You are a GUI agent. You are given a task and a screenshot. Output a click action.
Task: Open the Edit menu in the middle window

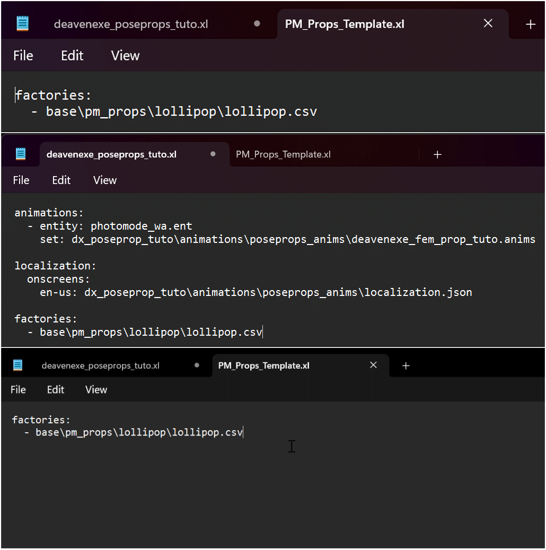click(x=61, y=180)
